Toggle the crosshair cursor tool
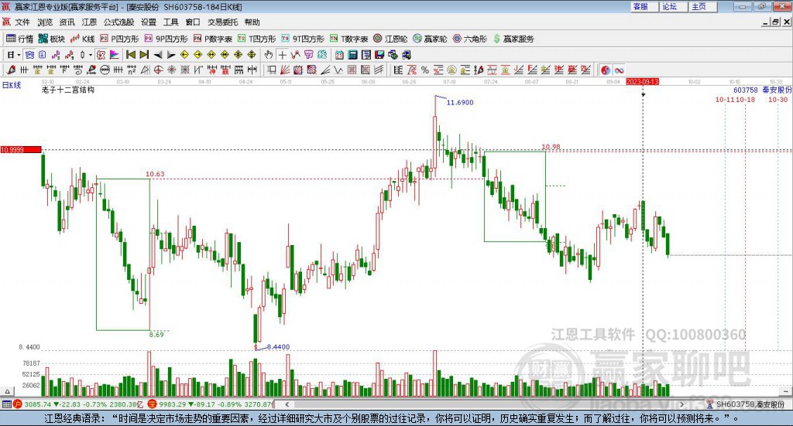This screenshot has width=793, height=426. point(282,55)
